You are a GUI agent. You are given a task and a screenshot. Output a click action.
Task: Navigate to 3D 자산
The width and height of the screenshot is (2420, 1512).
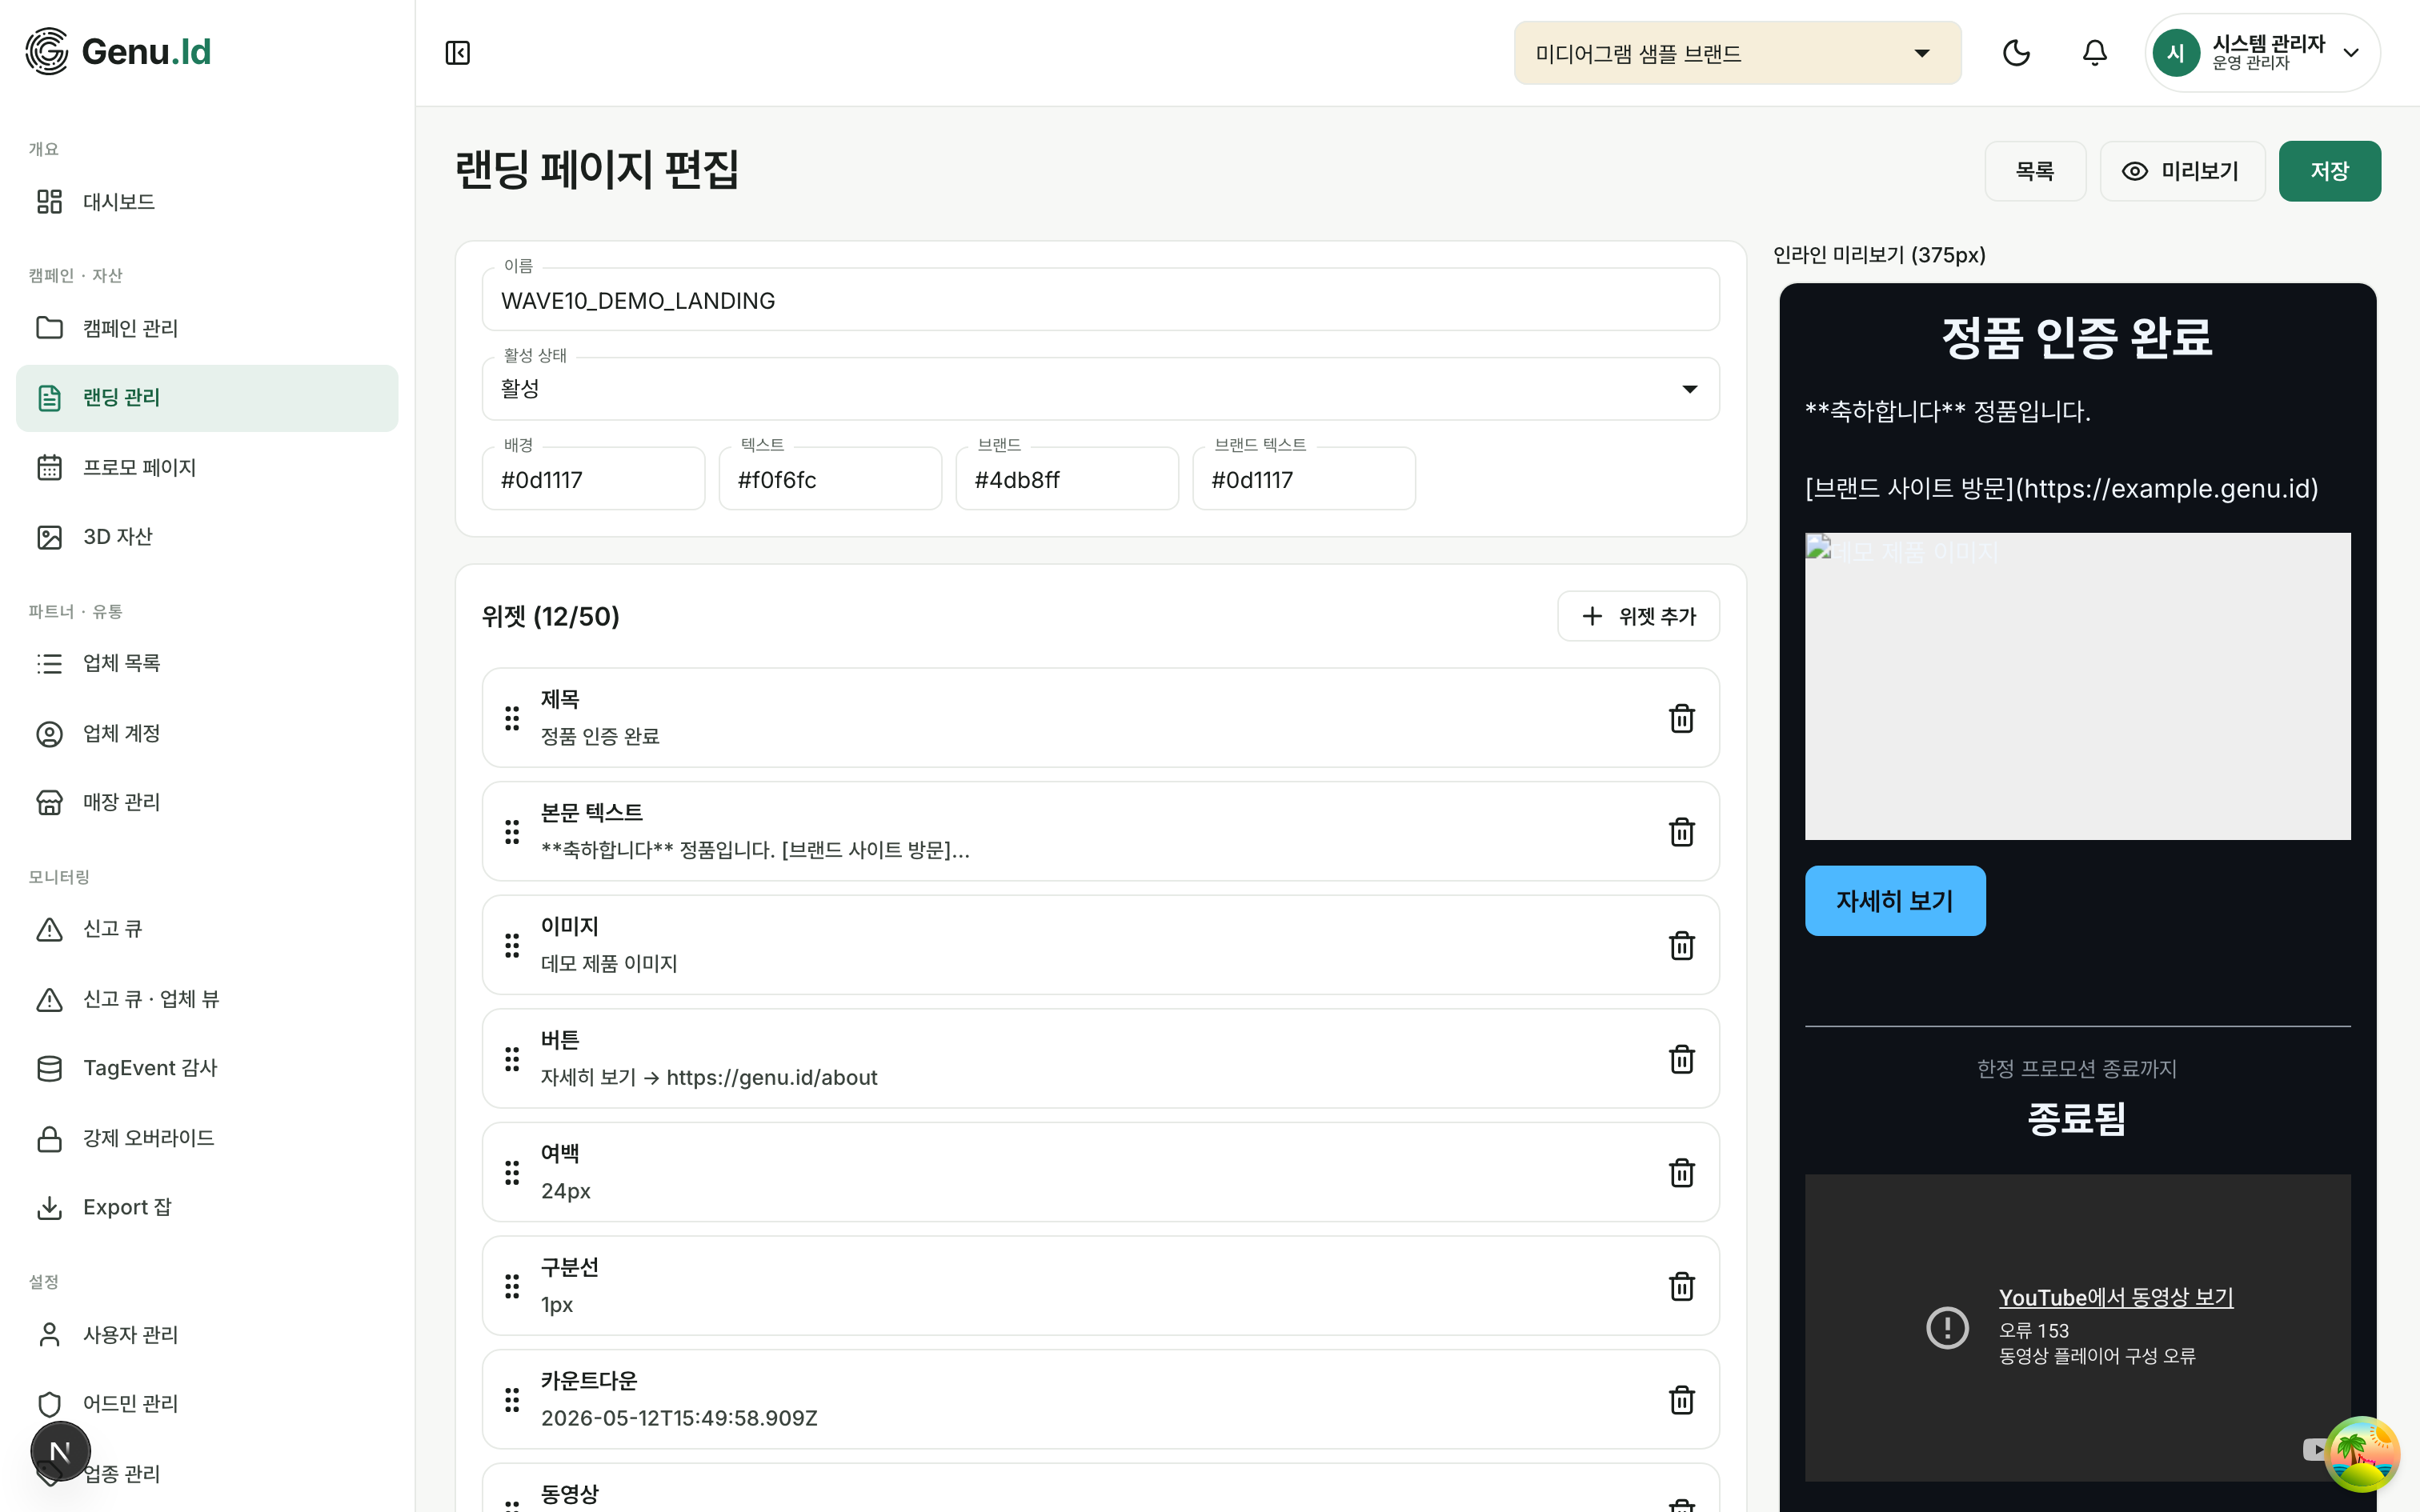tap(207, 537)
